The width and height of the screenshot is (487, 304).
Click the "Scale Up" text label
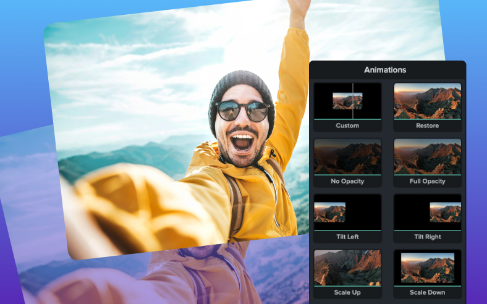(x=347, y=292)
